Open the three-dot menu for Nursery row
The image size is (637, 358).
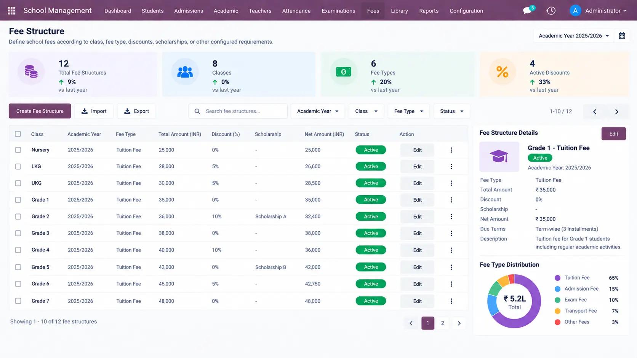pos(451,150)
